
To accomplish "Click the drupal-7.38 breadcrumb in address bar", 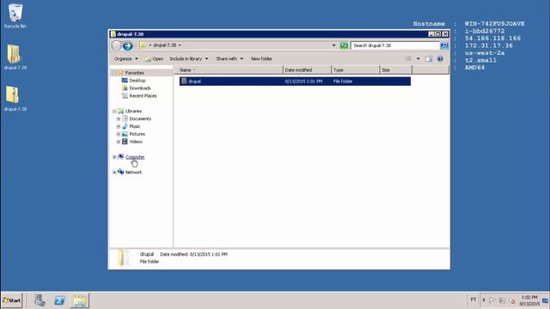I will click(164, 45).
